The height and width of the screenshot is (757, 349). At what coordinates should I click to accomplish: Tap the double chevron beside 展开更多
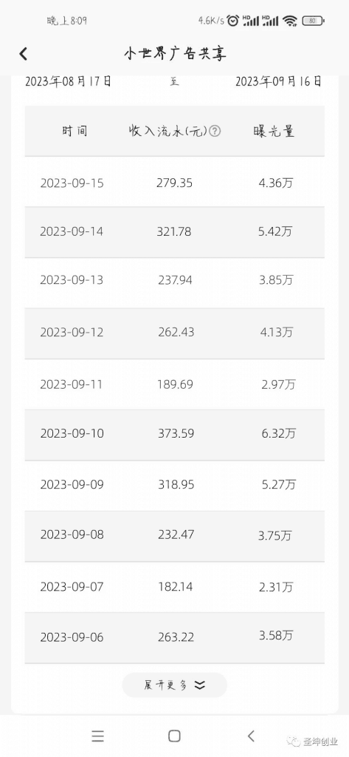tap(200, 685)
